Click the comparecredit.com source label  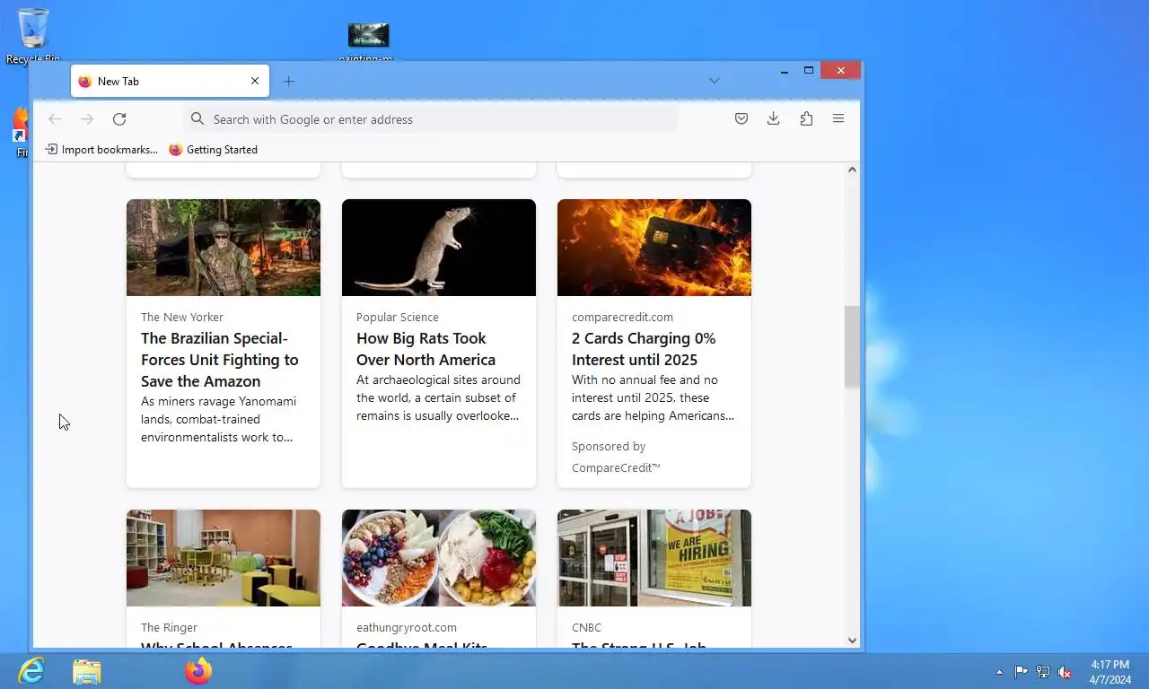click(x=622, y=317)
